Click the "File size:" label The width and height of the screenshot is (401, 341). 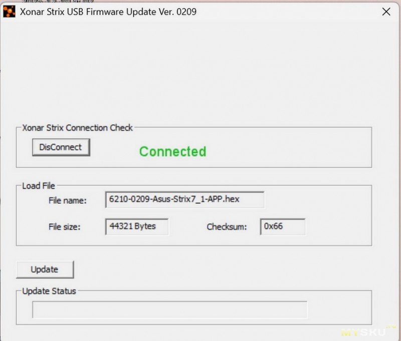(64, 227)
